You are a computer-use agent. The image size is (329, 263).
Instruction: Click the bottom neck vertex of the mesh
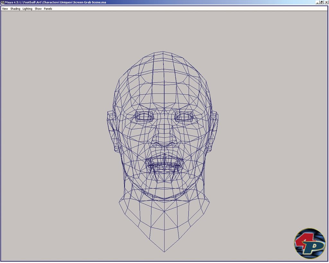164,252
